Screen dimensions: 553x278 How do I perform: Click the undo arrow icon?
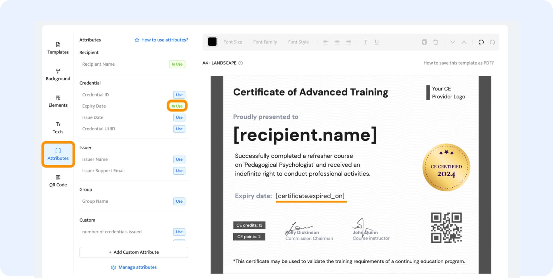click(481, 42)
